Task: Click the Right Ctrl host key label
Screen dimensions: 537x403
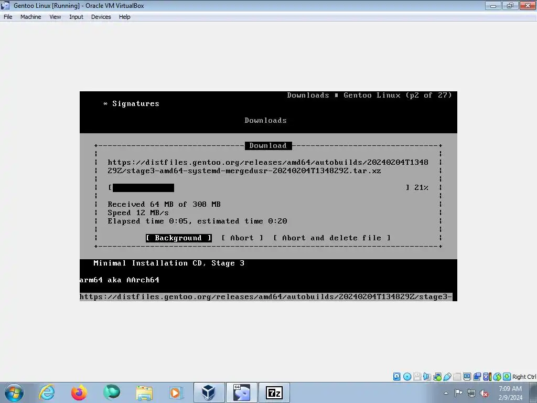Action: tap(524, 377)
